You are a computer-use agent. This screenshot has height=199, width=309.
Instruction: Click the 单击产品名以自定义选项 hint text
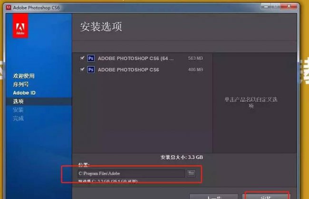pyautogui.click(x=251, y=103)
